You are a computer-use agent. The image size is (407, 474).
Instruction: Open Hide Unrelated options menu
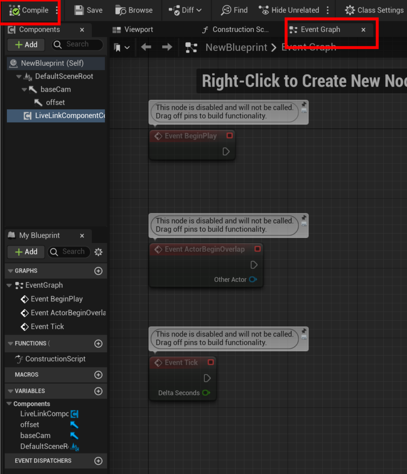pos(327,10)
